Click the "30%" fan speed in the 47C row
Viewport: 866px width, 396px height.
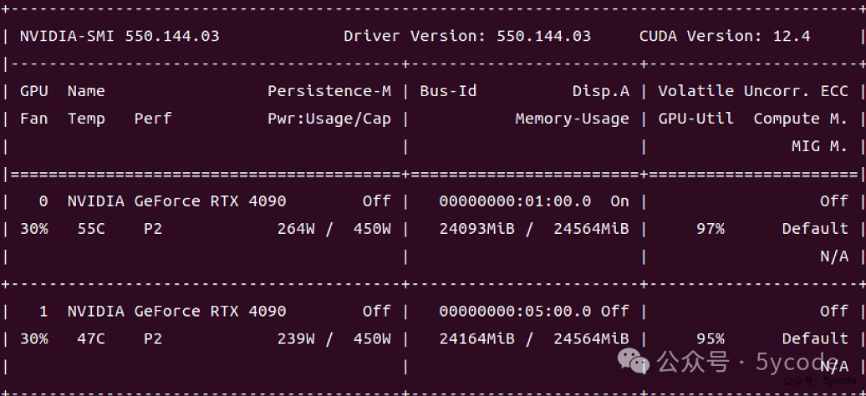[x=33, y=338]
